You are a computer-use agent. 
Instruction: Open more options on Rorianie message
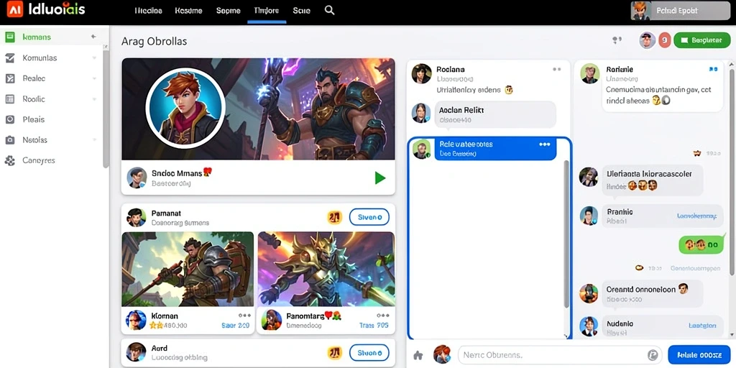pos(713,70)
